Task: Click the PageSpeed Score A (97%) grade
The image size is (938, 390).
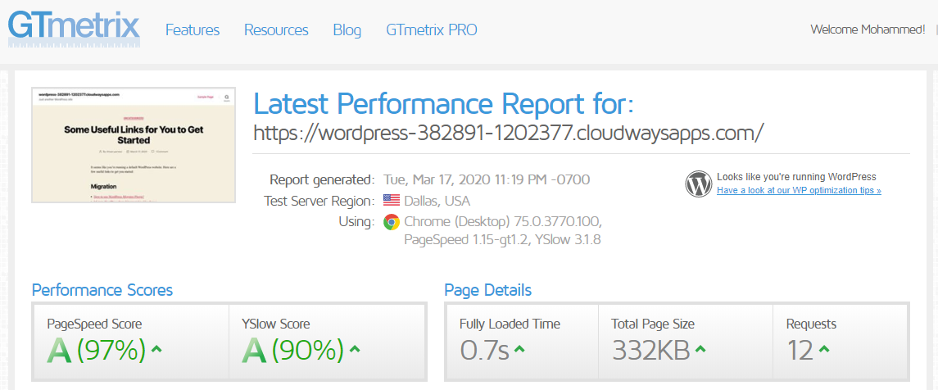Action: [96, 351]
